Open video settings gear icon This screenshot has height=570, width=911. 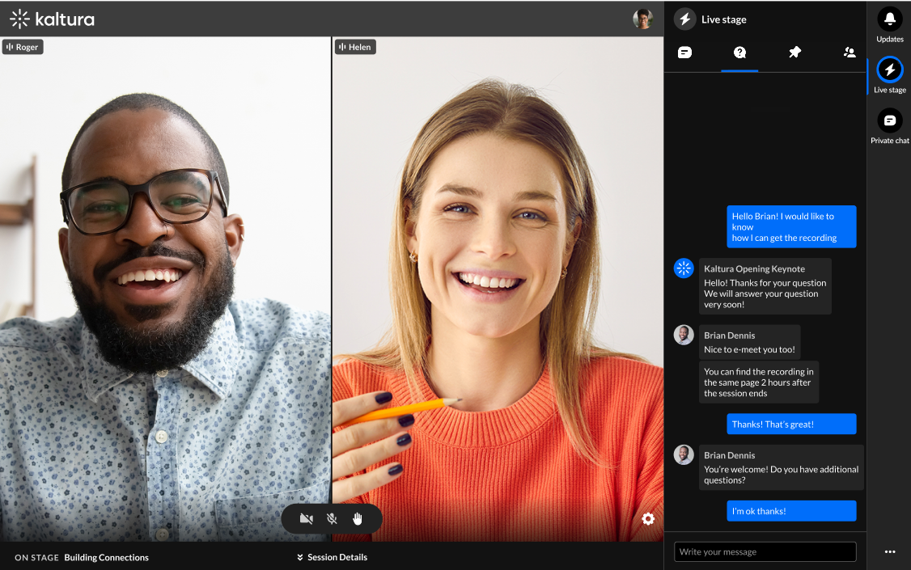[x=648, y=519]
